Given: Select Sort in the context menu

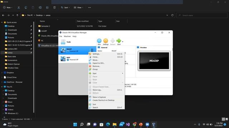Looking at the screenshot, I should (106, 104).
